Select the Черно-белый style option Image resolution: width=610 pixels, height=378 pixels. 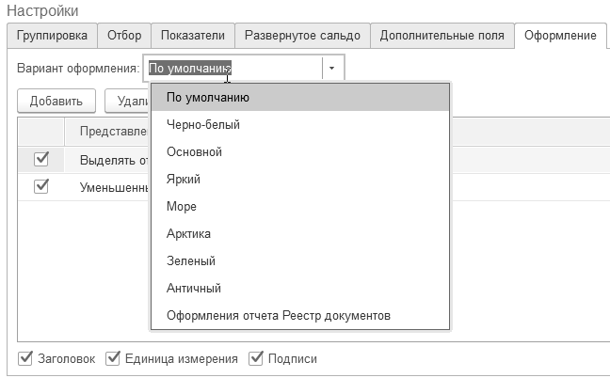point(202,124)
